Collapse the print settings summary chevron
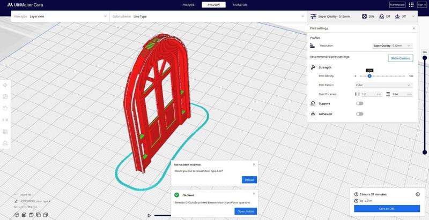 click(413, 17)
